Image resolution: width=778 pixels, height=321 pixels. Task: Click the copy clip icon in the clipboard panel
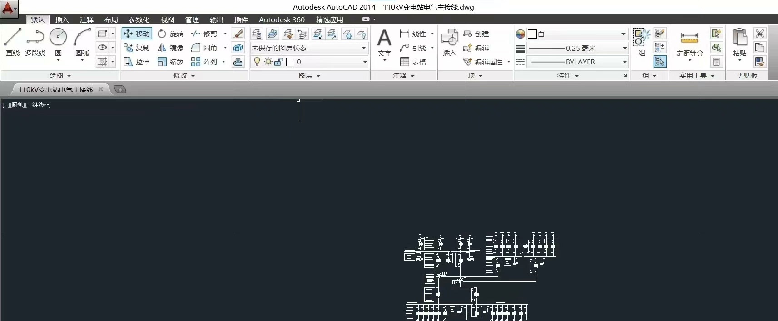[x=759, y=48]
